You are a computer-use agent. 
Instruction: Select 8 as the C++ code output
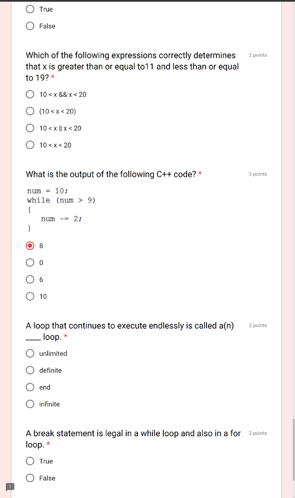(30, 246)
